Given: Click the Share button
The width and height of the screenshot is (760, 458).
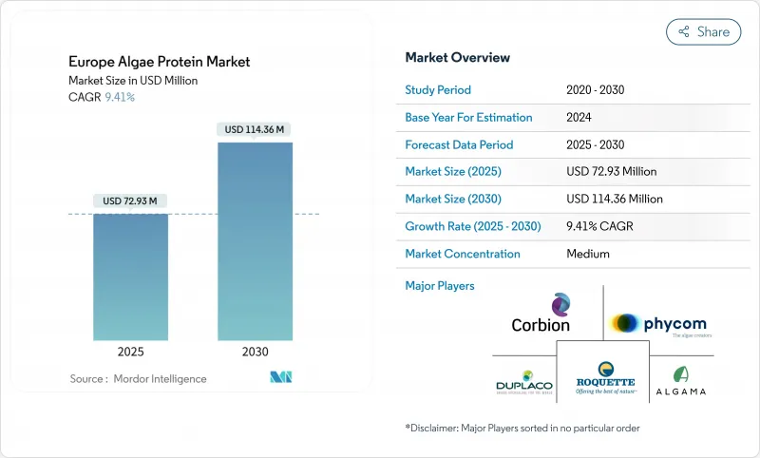Looking at the screenshot, I should coord(703,31).
